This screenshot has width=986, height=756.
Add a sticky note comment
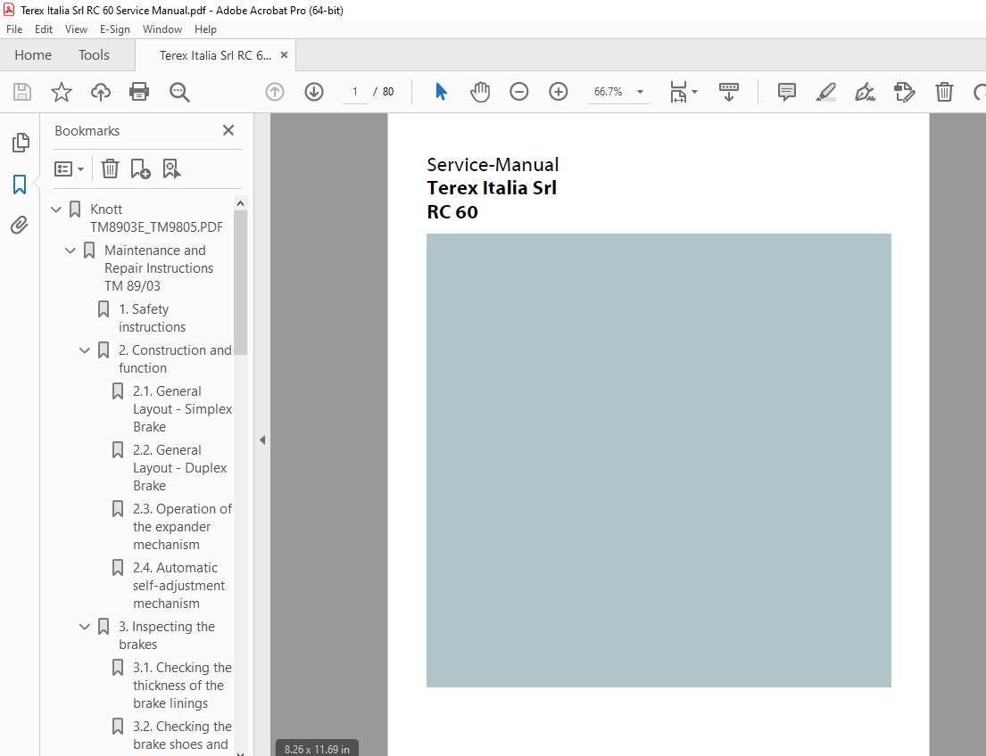pos(786,92)
